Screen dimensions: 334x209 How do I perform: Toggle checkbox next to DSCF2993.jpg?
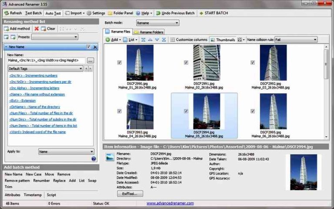(x=119, y=111)
